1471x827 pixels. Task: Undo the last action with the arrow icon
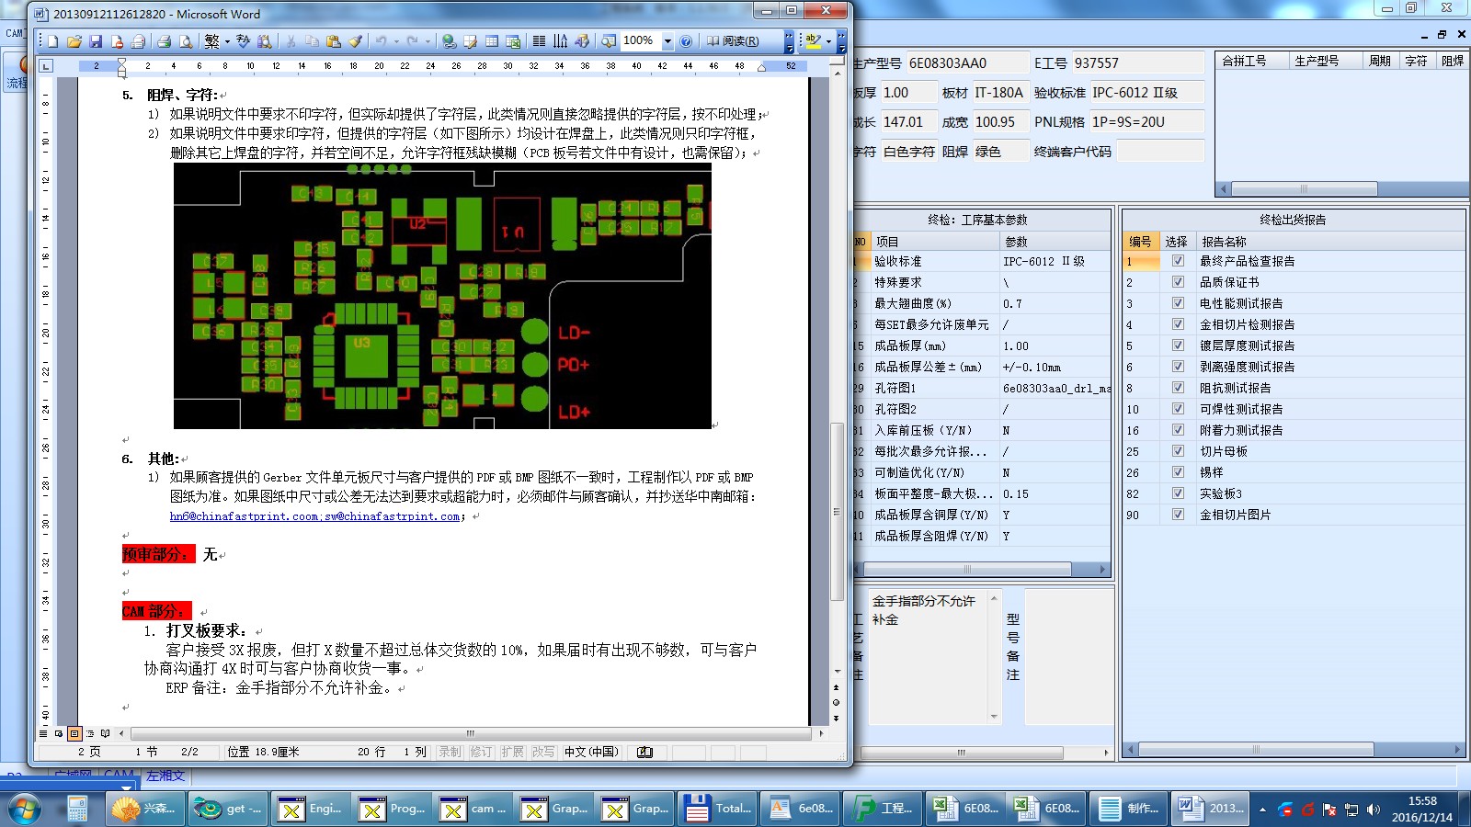(381, 41)
